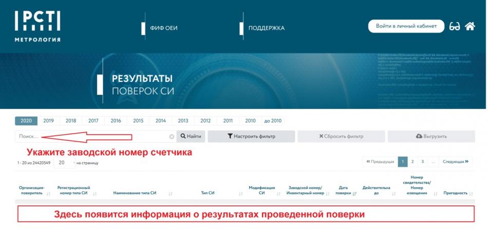The height and width of the screenshot is (237, 488).
Task: Sort by Пригодность column icon
Action: (471, 193)
